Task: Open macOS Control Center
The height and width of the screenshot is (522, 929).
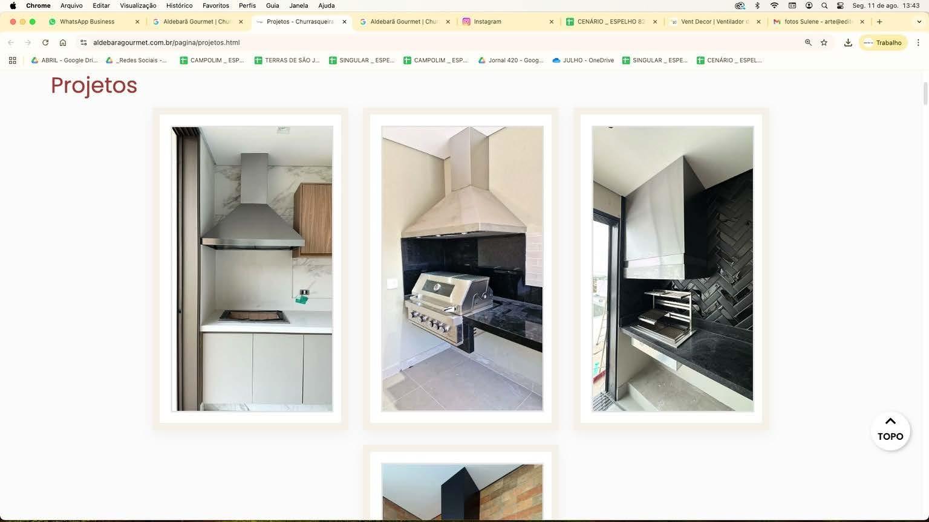Action: (840, 5)
